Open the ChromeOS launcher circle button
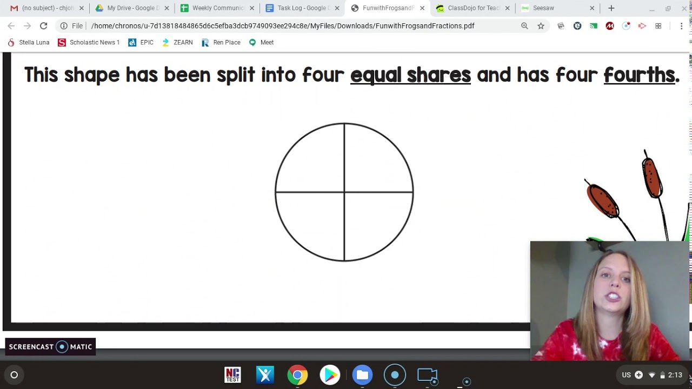 14,375
